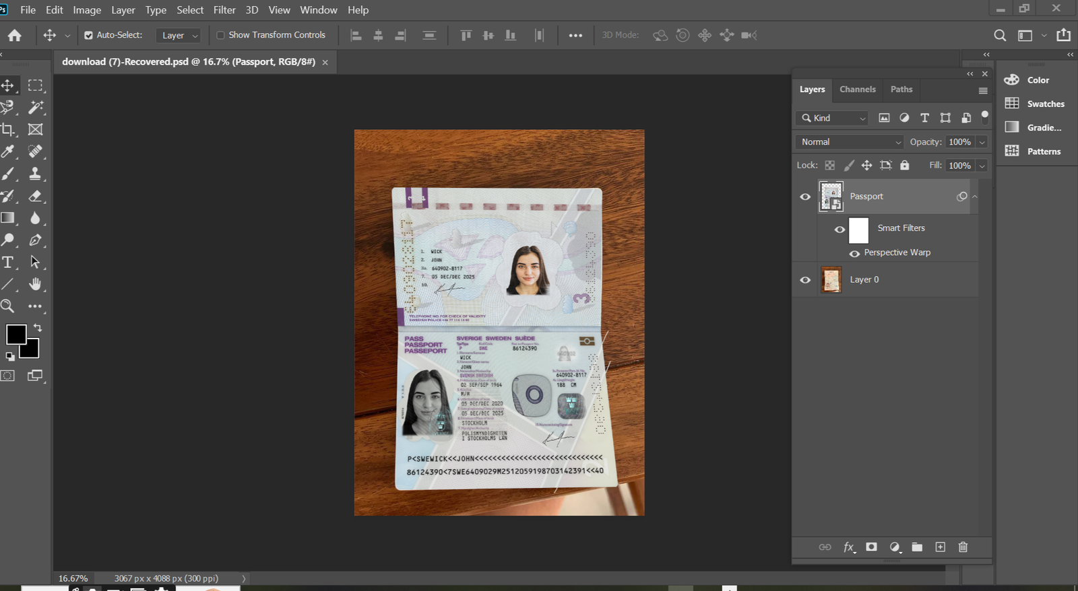This screenshot has height=591, width=1078.
Task: Click the background color swatch
Action: (32, 351)
